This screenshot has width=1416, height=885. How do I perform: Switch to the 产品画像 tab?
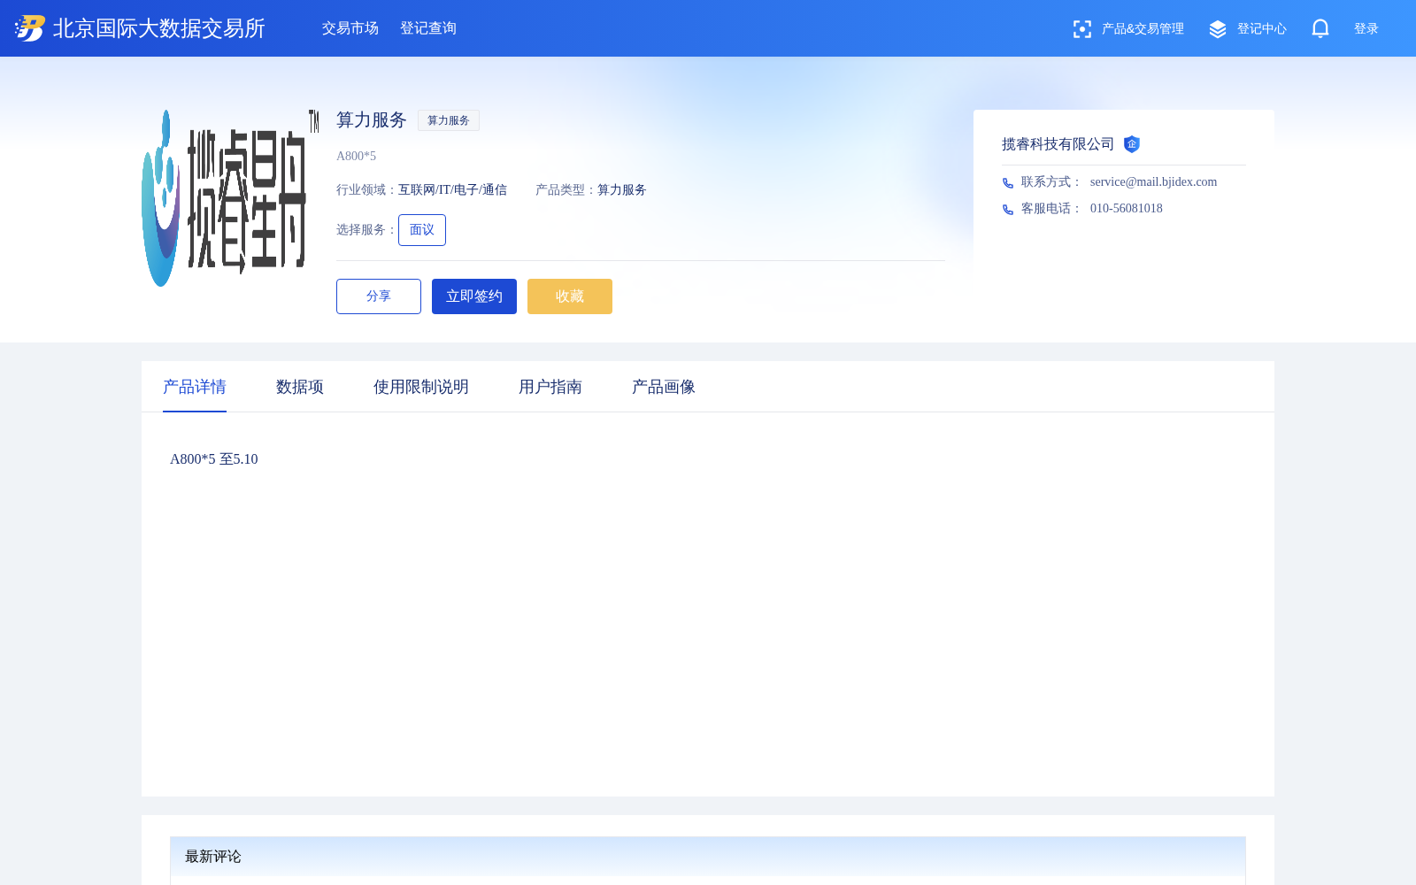click(664, 387)
